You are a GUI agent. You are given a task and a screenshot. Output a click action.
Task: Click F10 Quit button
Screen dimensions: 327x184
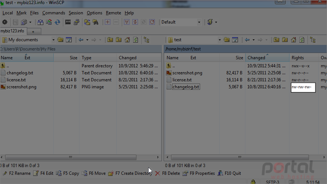[229, 173]
